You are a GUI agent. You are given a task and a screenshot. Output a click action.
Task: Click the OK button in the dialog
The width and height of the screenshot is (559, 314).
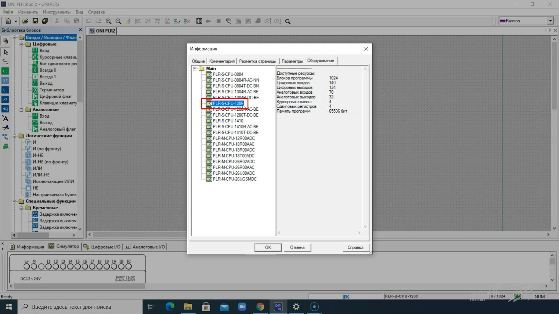pos(268,247)
